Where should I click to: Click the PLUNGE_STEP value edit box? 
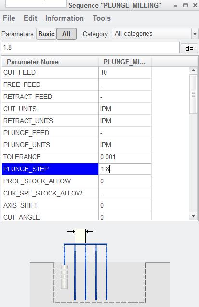[125, 169]
